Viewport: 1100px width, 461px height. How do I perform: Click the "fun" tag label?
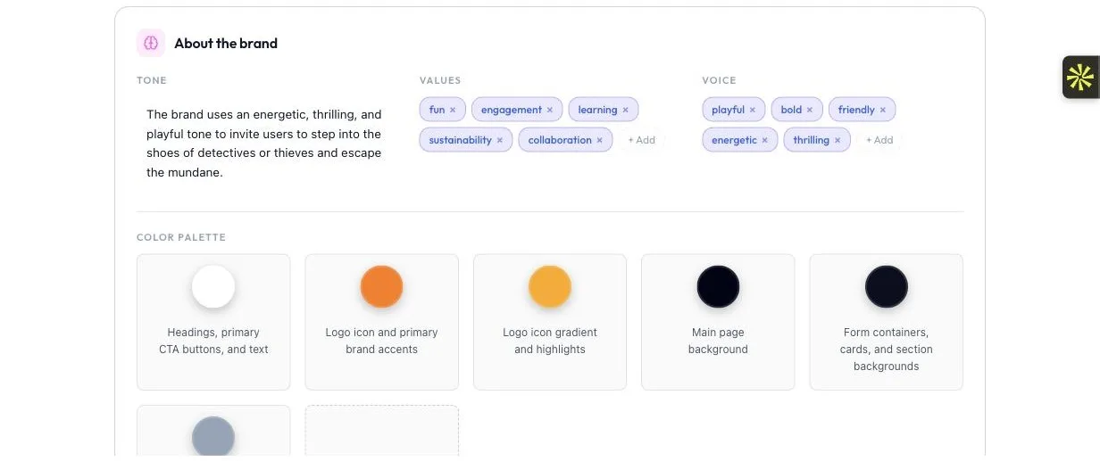tap(437, 110)
